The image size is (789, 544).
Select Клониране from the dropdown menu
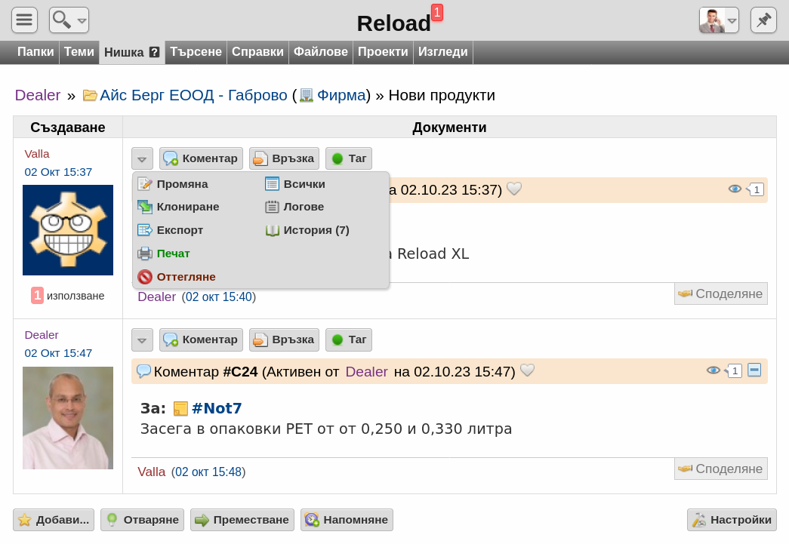point(178,207)
